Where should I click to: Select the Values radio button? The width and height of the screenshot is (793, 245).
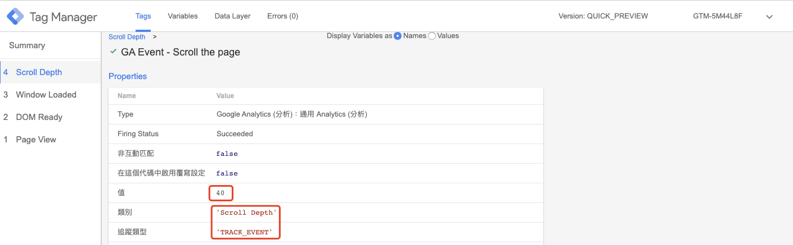point(432,36)
